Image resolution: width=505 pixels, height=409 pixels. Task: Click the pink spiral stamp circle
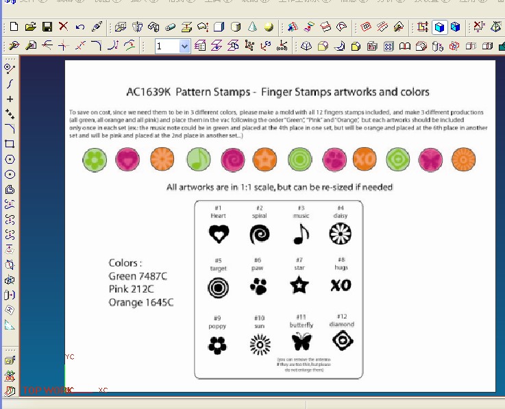pyautogui.click(x=233, y=160)
